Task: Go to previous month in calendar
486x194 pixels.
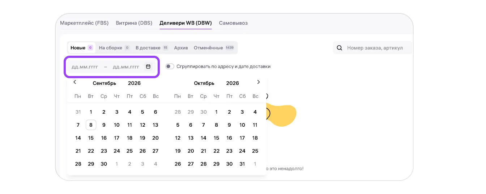Action: [x=74, y=82]
